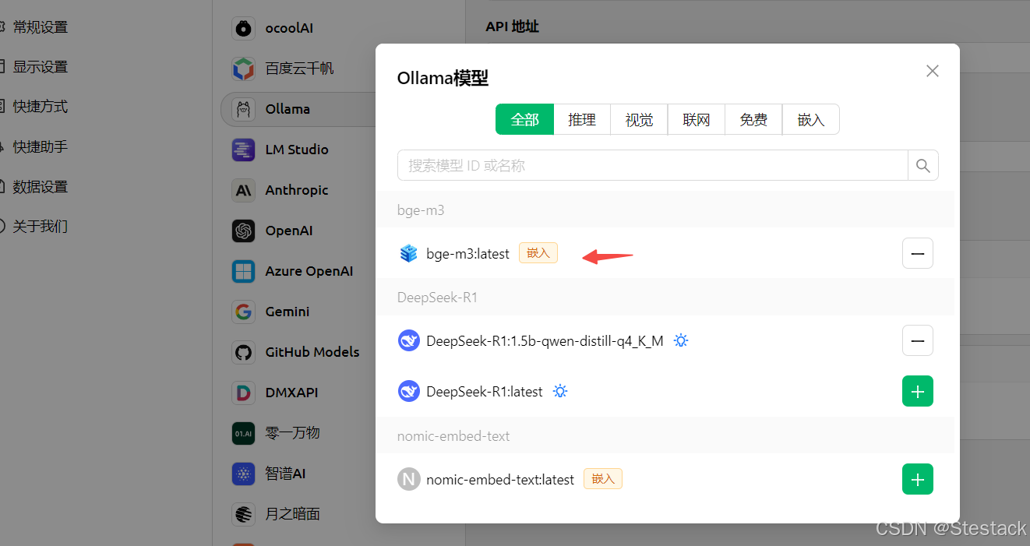Click the bge-m3:latest model name

467,253
